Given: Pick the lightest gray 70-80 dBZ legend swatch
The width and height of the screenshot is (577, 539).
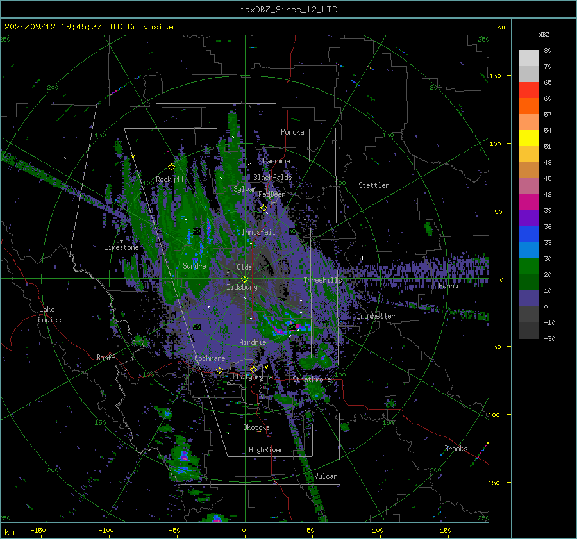Looking at the screenshot, I should (528, 58).
